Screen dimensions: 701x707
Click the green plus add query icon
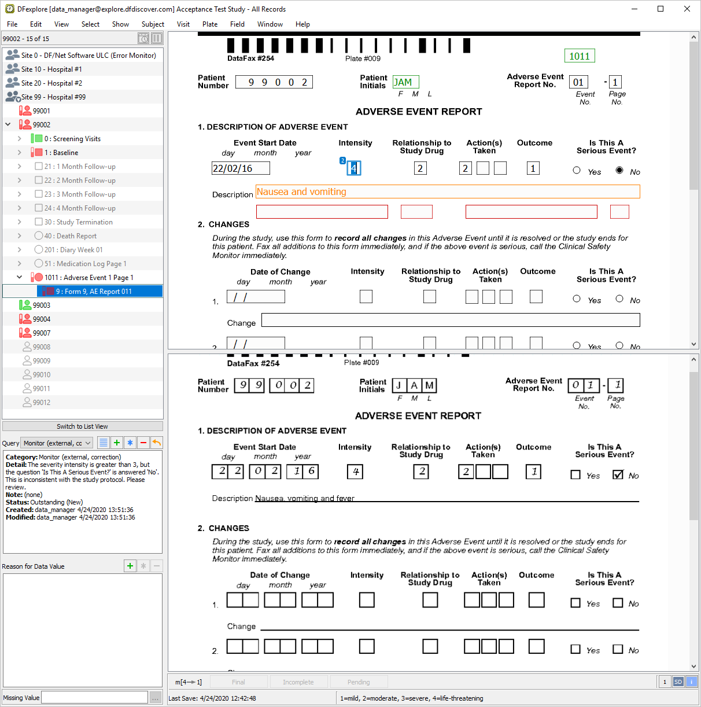117,443
